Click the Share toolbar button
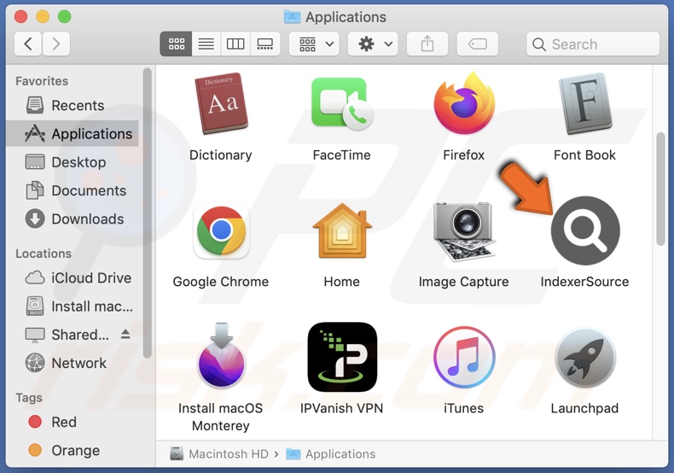Screen dimensions: 674x473 pyautogui.click(x=427, y=44)
